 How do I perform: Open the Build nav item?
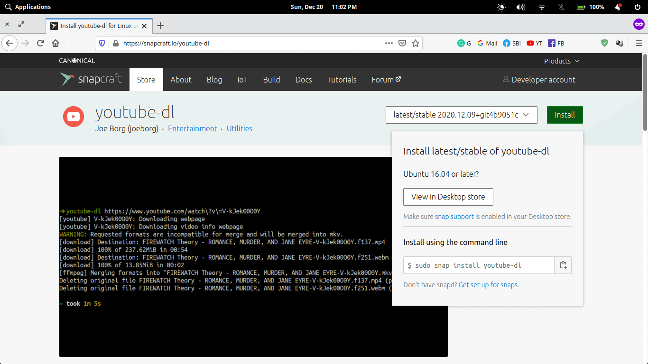point(271,80)
